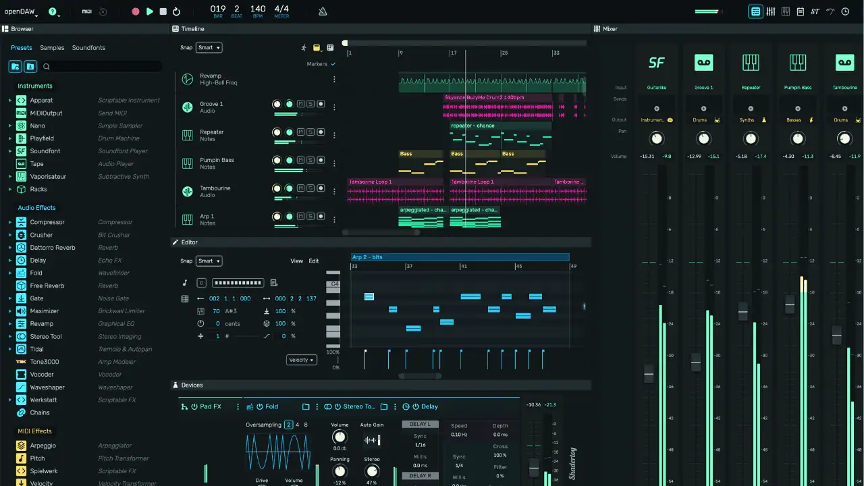Expand the Compressor audio effect entry

[x=10, y=222]
